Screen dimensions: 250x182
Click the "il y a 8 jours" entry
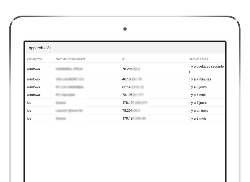click(x=198, y=87)
